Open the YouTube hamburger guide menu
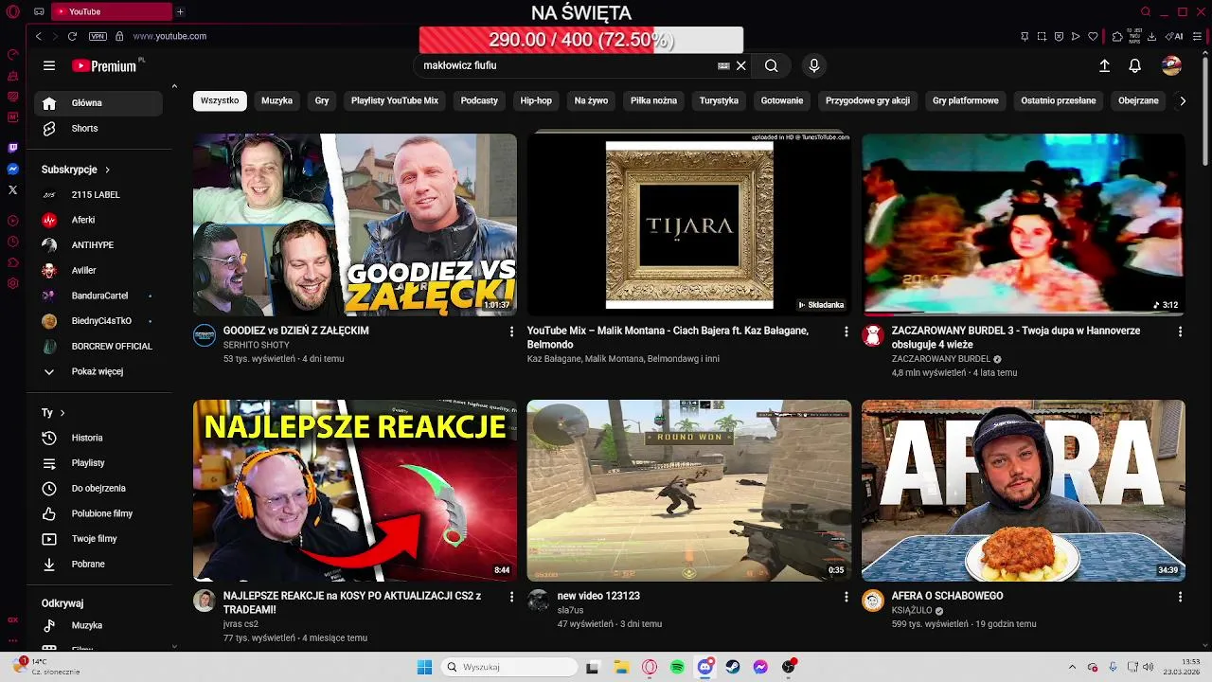 point(49,66)
